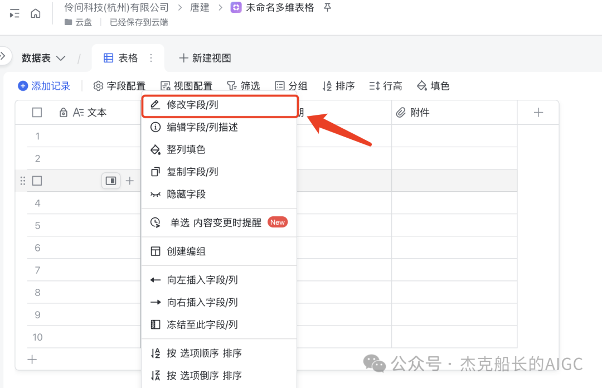Open 表格 tab more options dots
This screenshot has width=602, height=388.
(151, 58)
